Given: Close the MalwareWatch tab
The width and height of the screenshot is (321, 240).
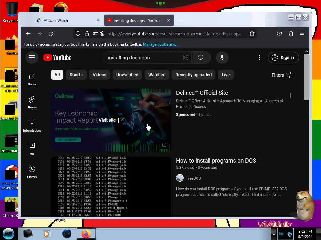Looking at the screenshot, I should point(98,20).
